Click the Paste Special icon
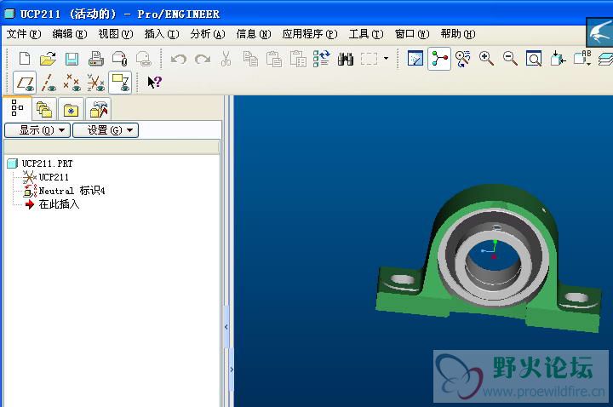This screenshot has height=407, width=613. (x=298, y=59)
